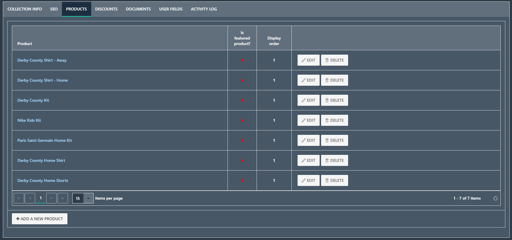Open the Derby County Kit link
The height and width of the screenshot is (240, 512).
(33, 100)
